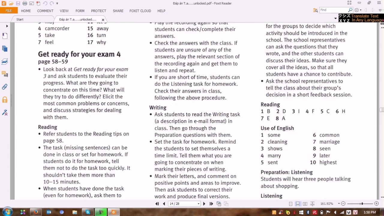Open the Attachments paperclip panel
Image resolution: width=384 pixels, height=216 pixels.
tap(5, 87)
